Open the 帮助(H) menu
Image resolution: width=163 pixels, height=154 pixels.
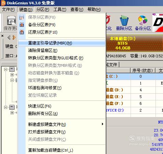[94, 9]
